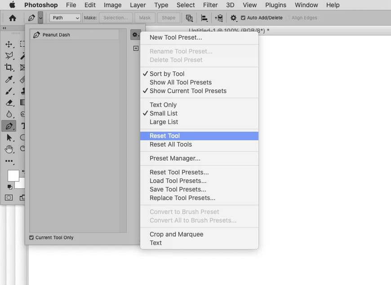Toggle the Auto Add/Delete checkbox
391x285 pixels.
[243, 18]
